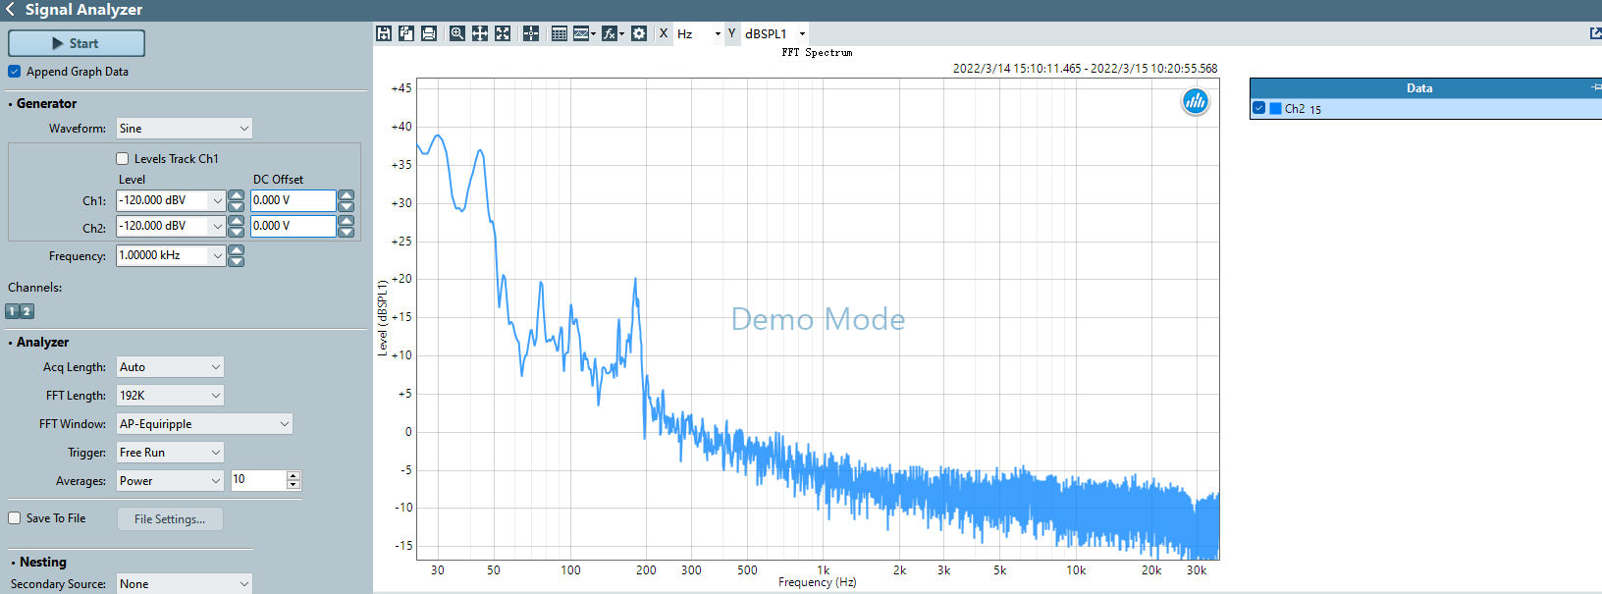
Task: Click the averages count field
Action: click(x=259, y=480)
